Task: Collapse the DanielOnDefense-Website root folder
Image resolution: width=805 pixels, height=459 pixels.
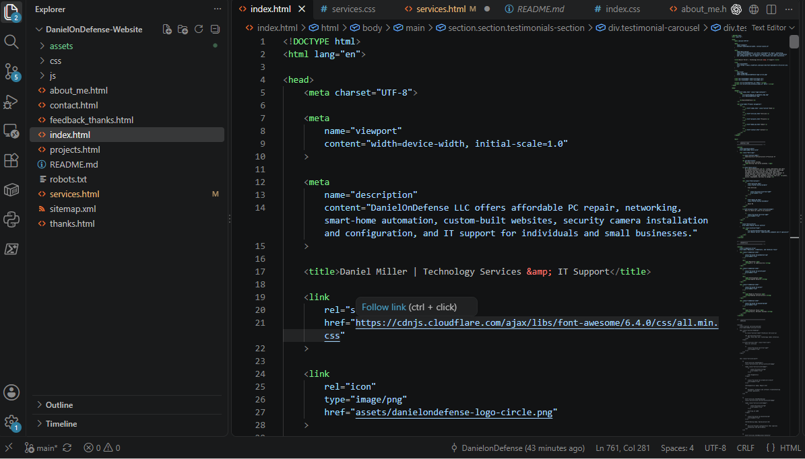Action: 88,29
